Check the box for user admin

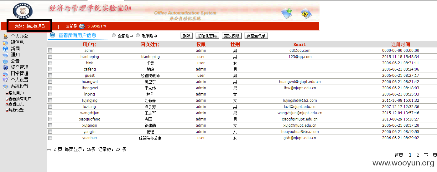pyautogui.click(x=50, y=51)
